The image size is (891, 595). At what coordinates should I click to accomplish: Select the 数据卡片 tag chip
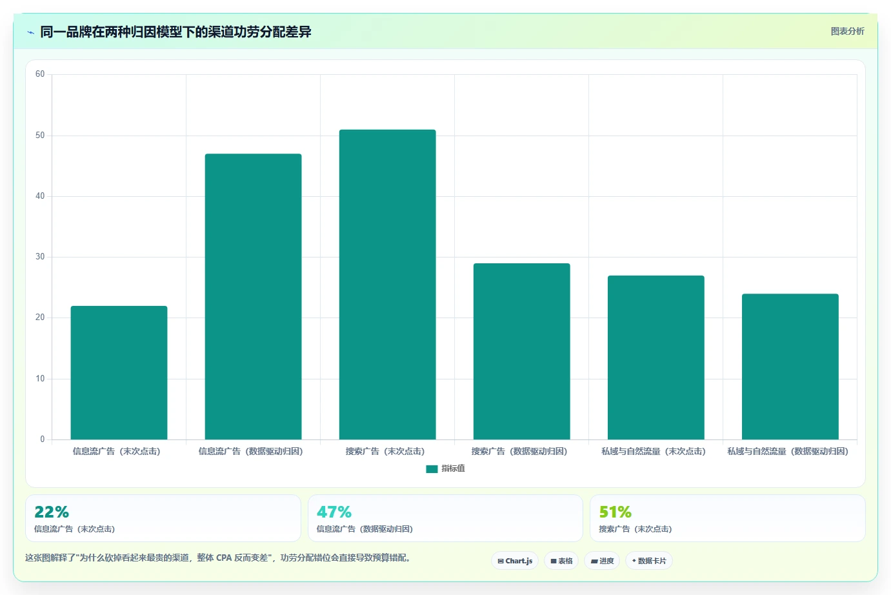(649, 561)
